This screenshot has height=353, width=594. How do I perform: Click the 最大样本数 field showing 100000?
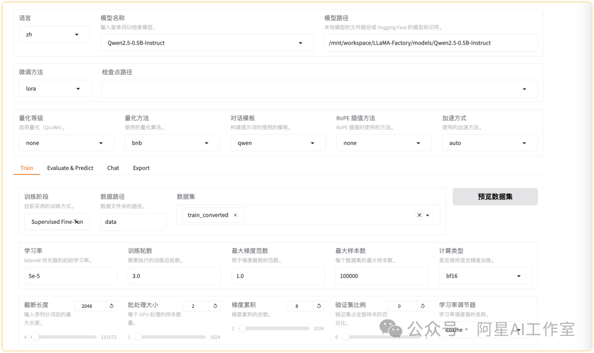coord(382,275)
